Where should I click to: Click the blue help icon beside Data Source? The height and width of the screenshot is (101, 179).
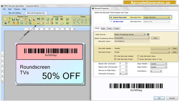tap(148, 34)
